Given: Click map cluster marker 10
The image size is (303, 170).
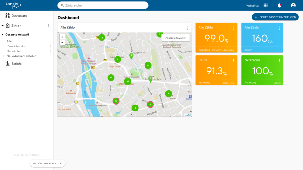Looking at the screenshot, I should (x=128, y=81).
